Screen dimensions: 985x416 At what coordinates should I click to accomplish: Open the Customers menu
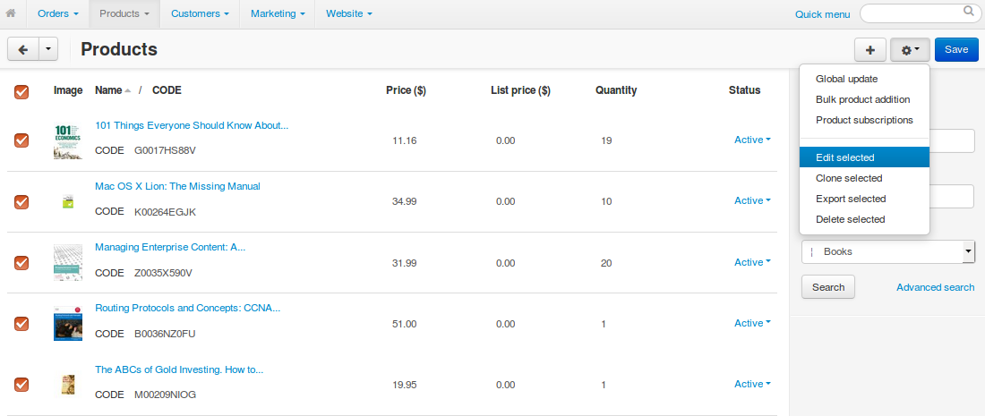[x=200, y=13]
